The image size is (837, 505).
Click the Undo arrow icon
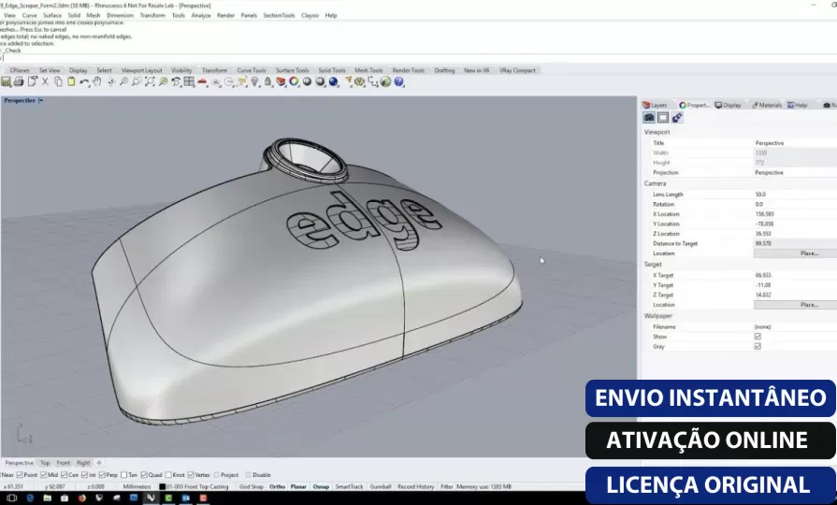(x=84, y=81)
